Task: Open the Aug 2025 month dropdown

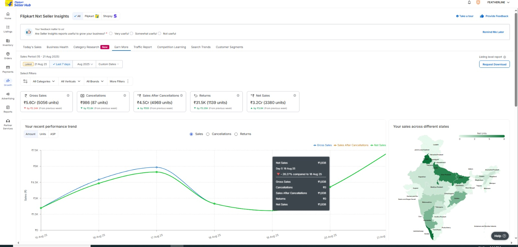Action: (85, 64)
